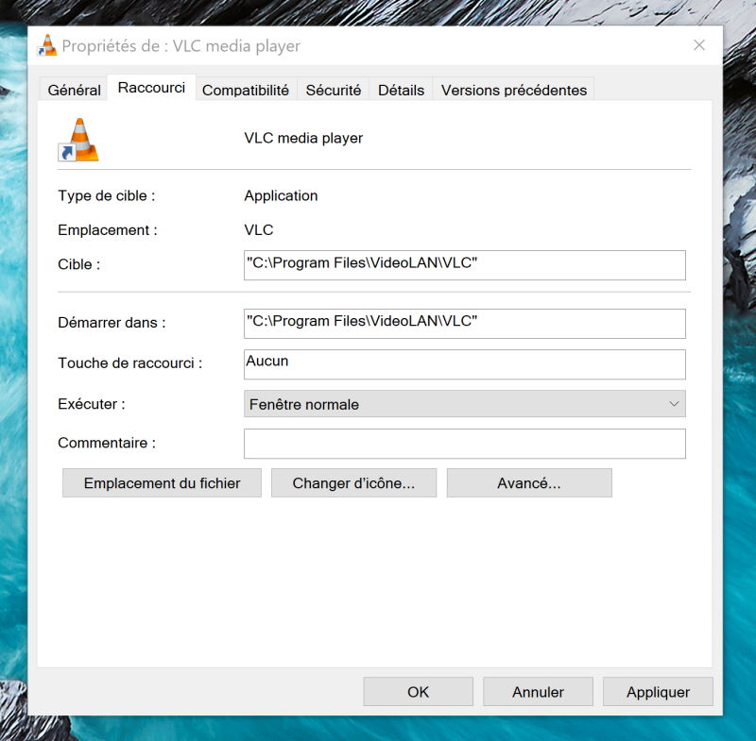This screenshot has width=756, height=741.
Task: Focus the Démarrer dans field
Action: pos(465,324)
